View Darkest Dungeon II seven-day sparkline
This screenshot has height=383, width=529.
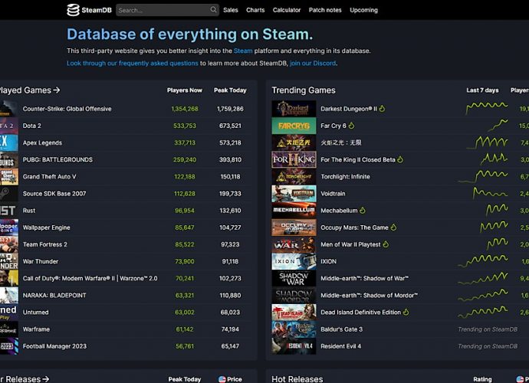point(487,108)
